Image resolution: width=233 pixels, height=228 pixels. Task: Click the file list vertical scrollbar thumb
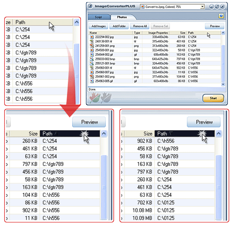point(223,63)
